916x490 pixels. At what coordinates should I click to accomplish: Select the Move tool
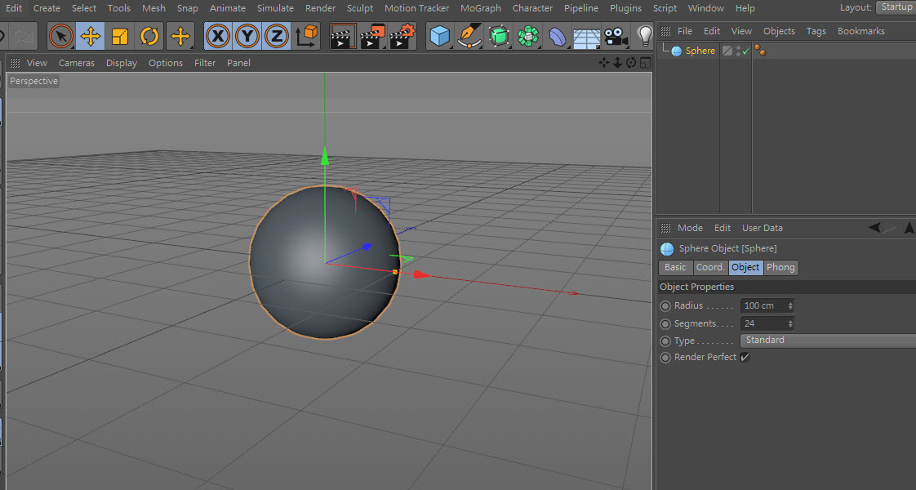pyautogui.click(x=90, y=36)
